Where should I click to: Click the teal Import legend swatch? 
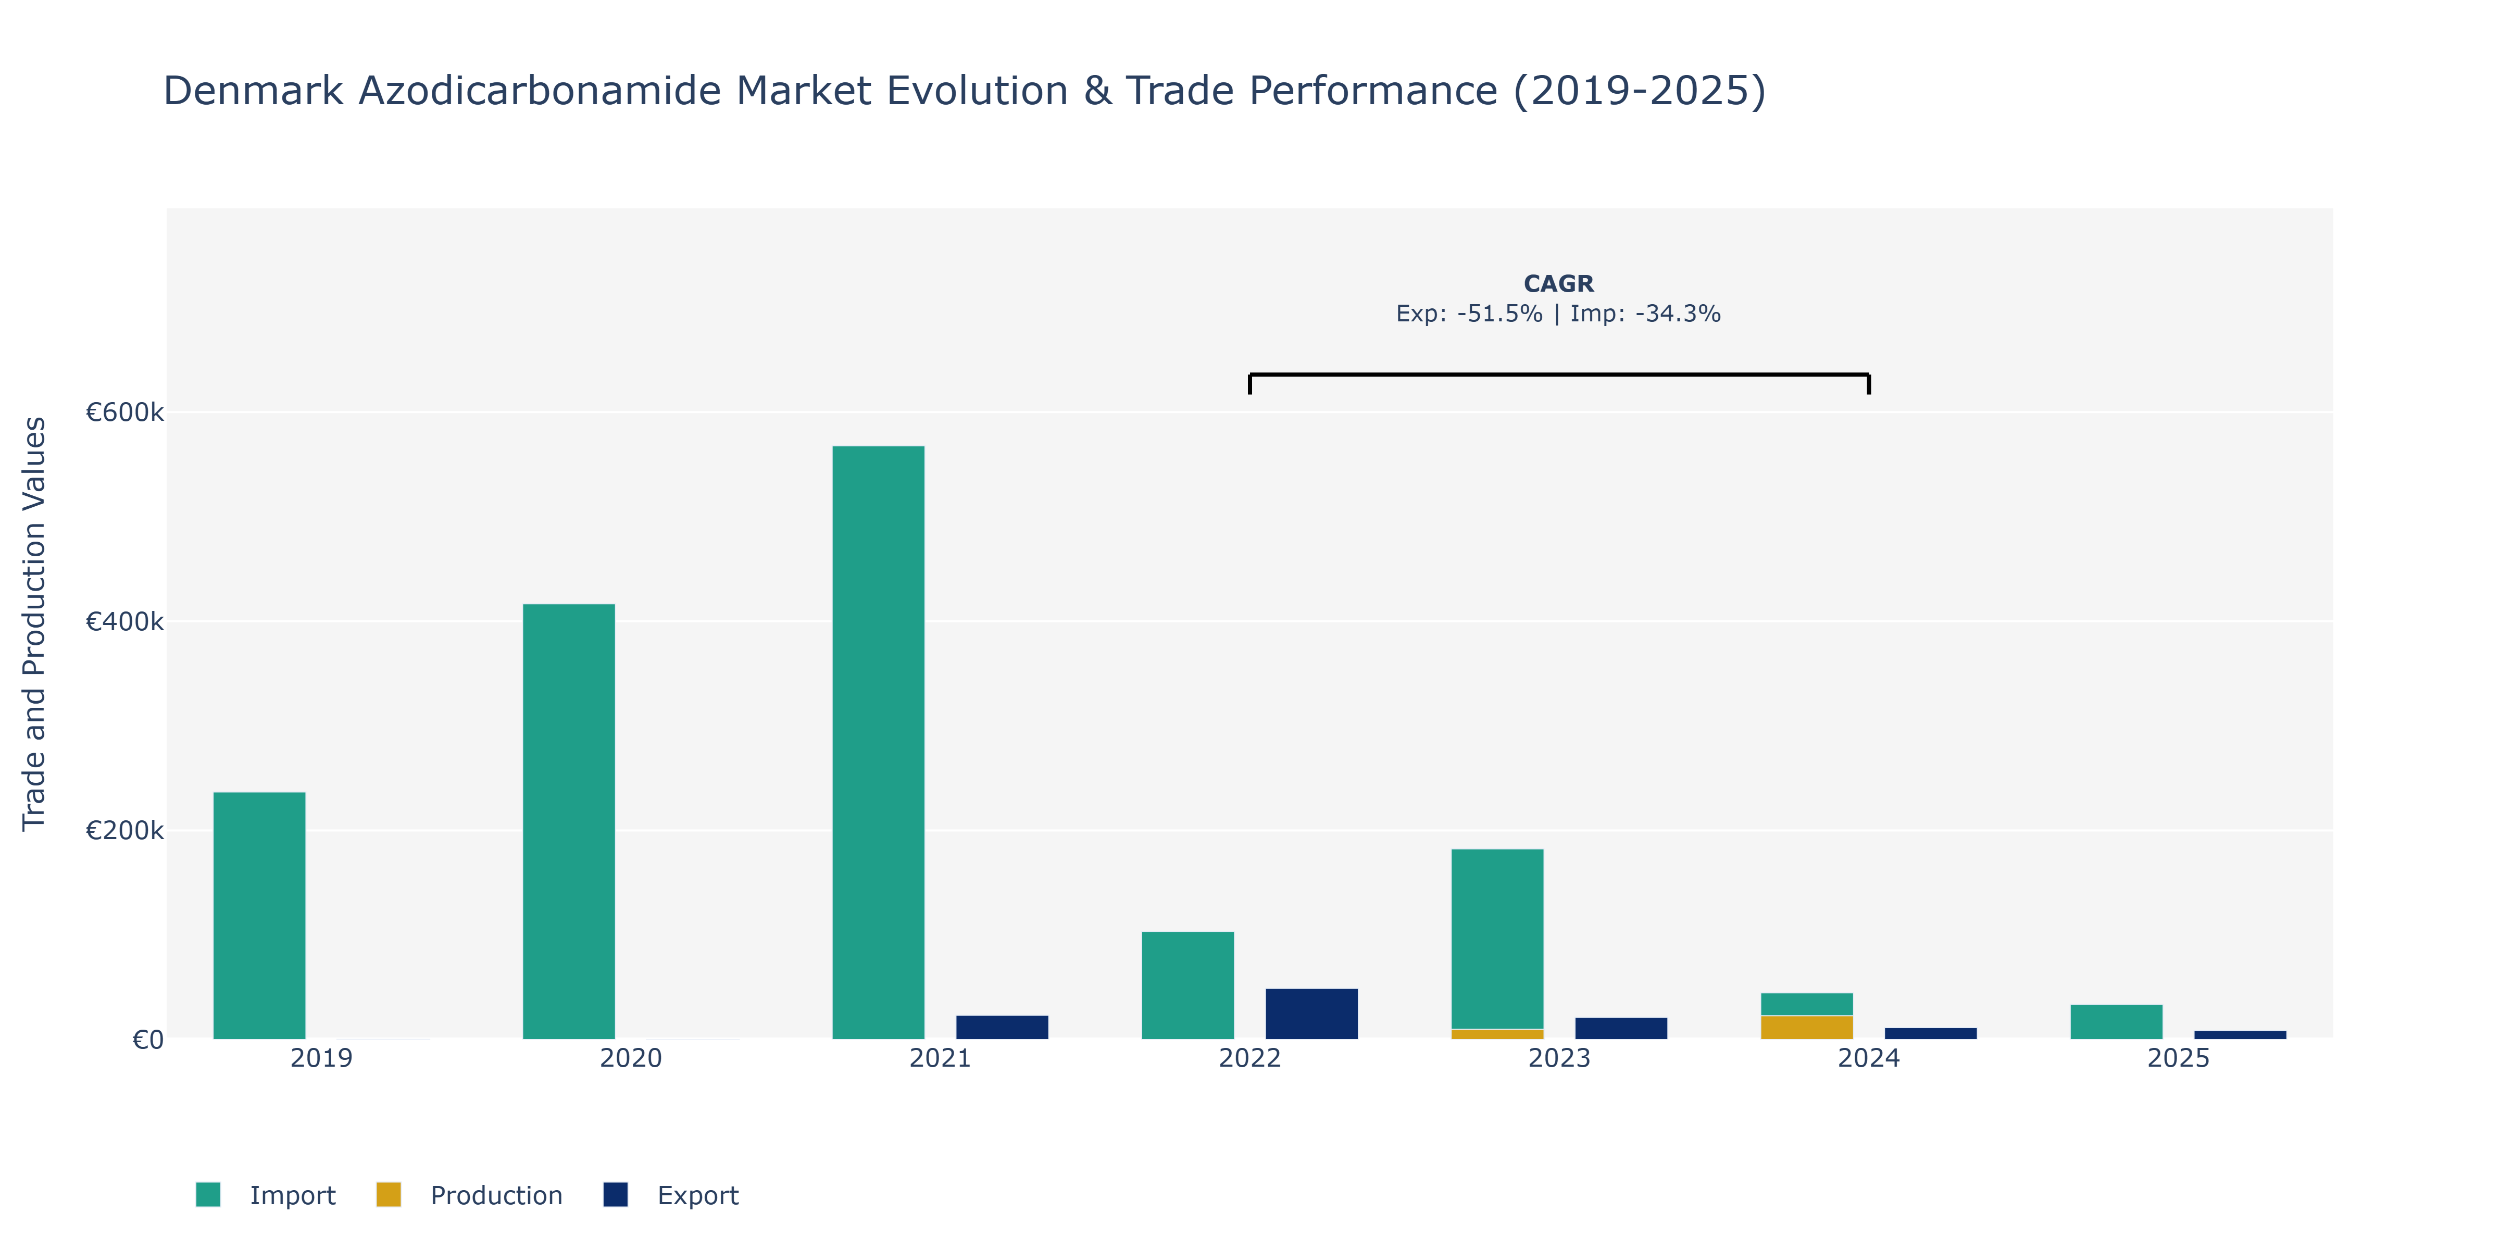208,1195
